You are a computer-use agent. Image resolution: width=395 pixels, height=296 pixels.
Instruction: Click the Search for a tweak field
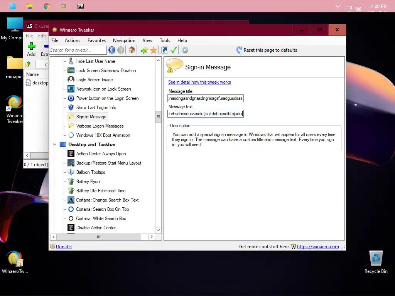(78, 50)
